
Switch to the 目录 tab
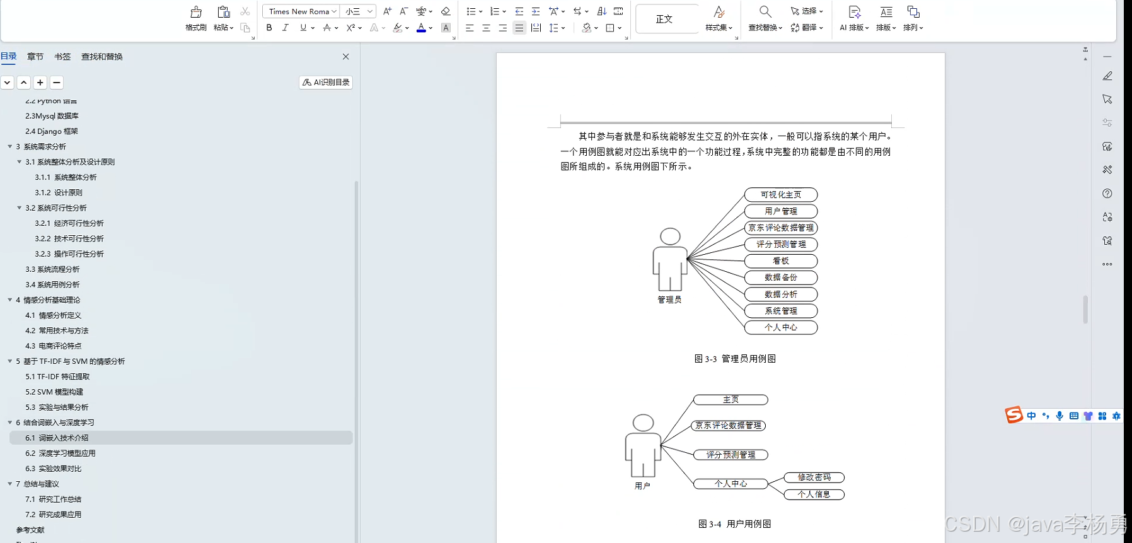tap(8, 56)
